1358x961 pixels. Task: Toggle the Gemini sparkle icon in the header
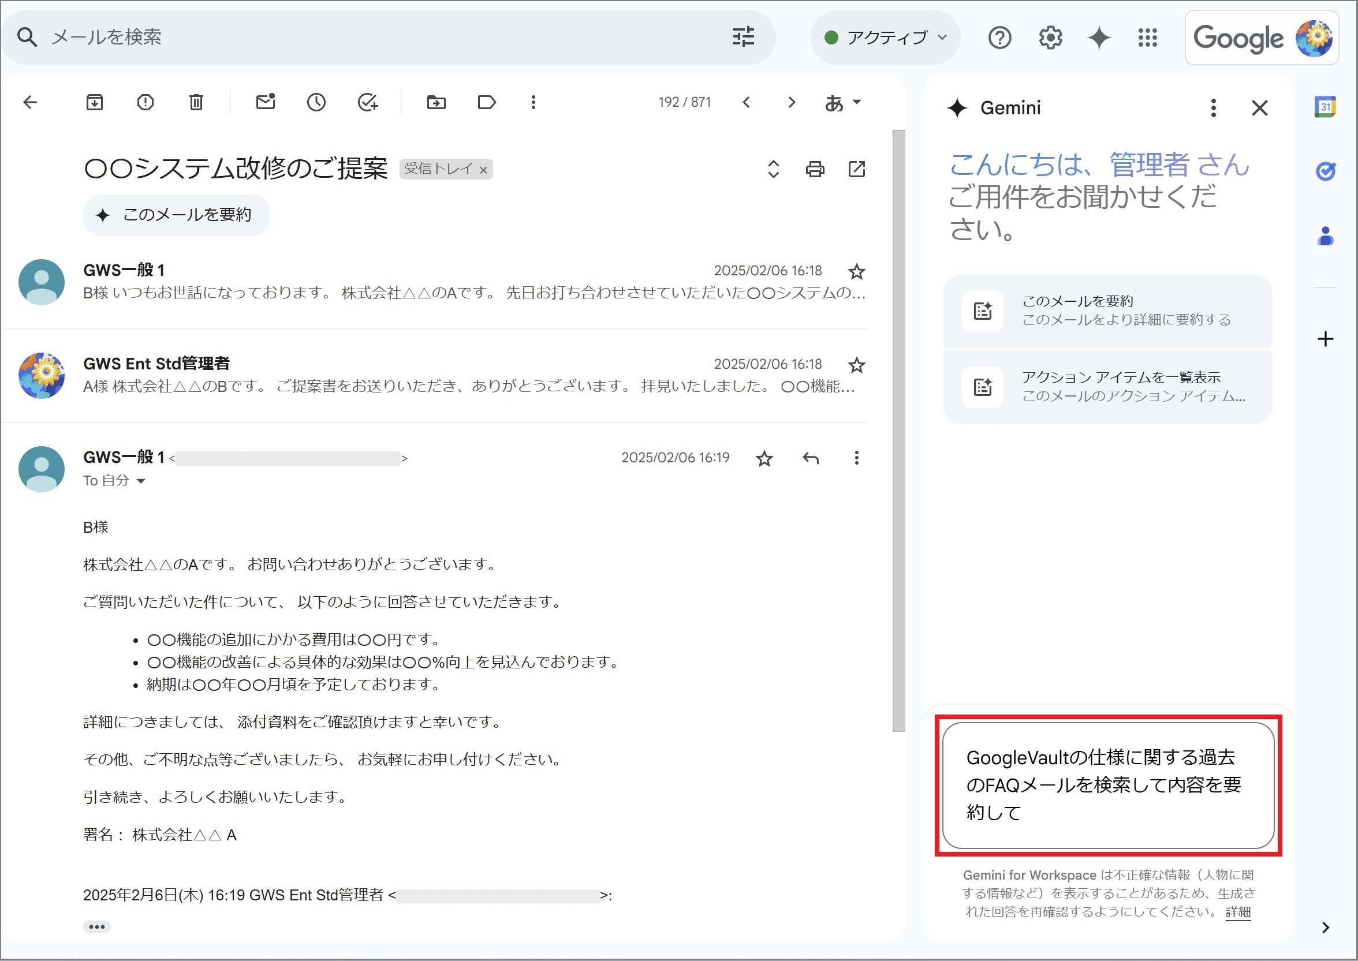(x=1099, y=38)
